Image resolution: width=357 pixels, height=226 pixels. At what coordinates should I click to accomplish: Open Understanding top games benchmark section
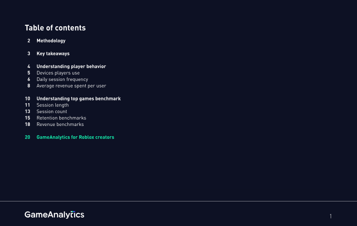79,99
